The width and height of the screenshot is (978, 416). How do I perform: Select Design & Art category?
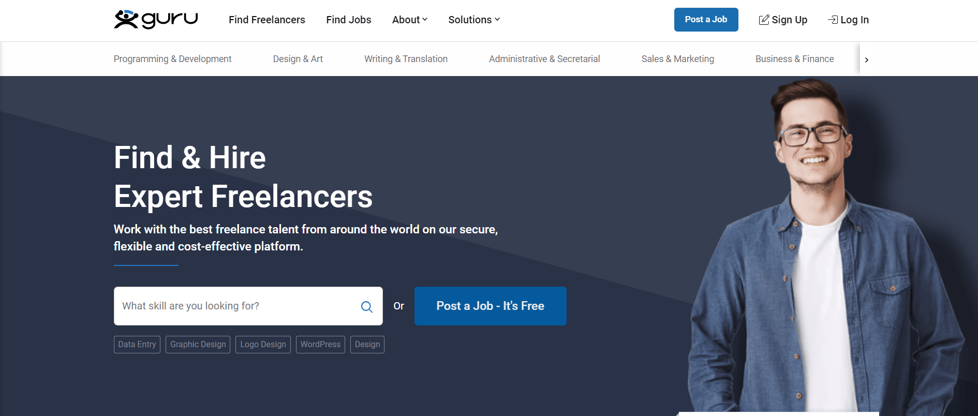[x=298, y=59]
